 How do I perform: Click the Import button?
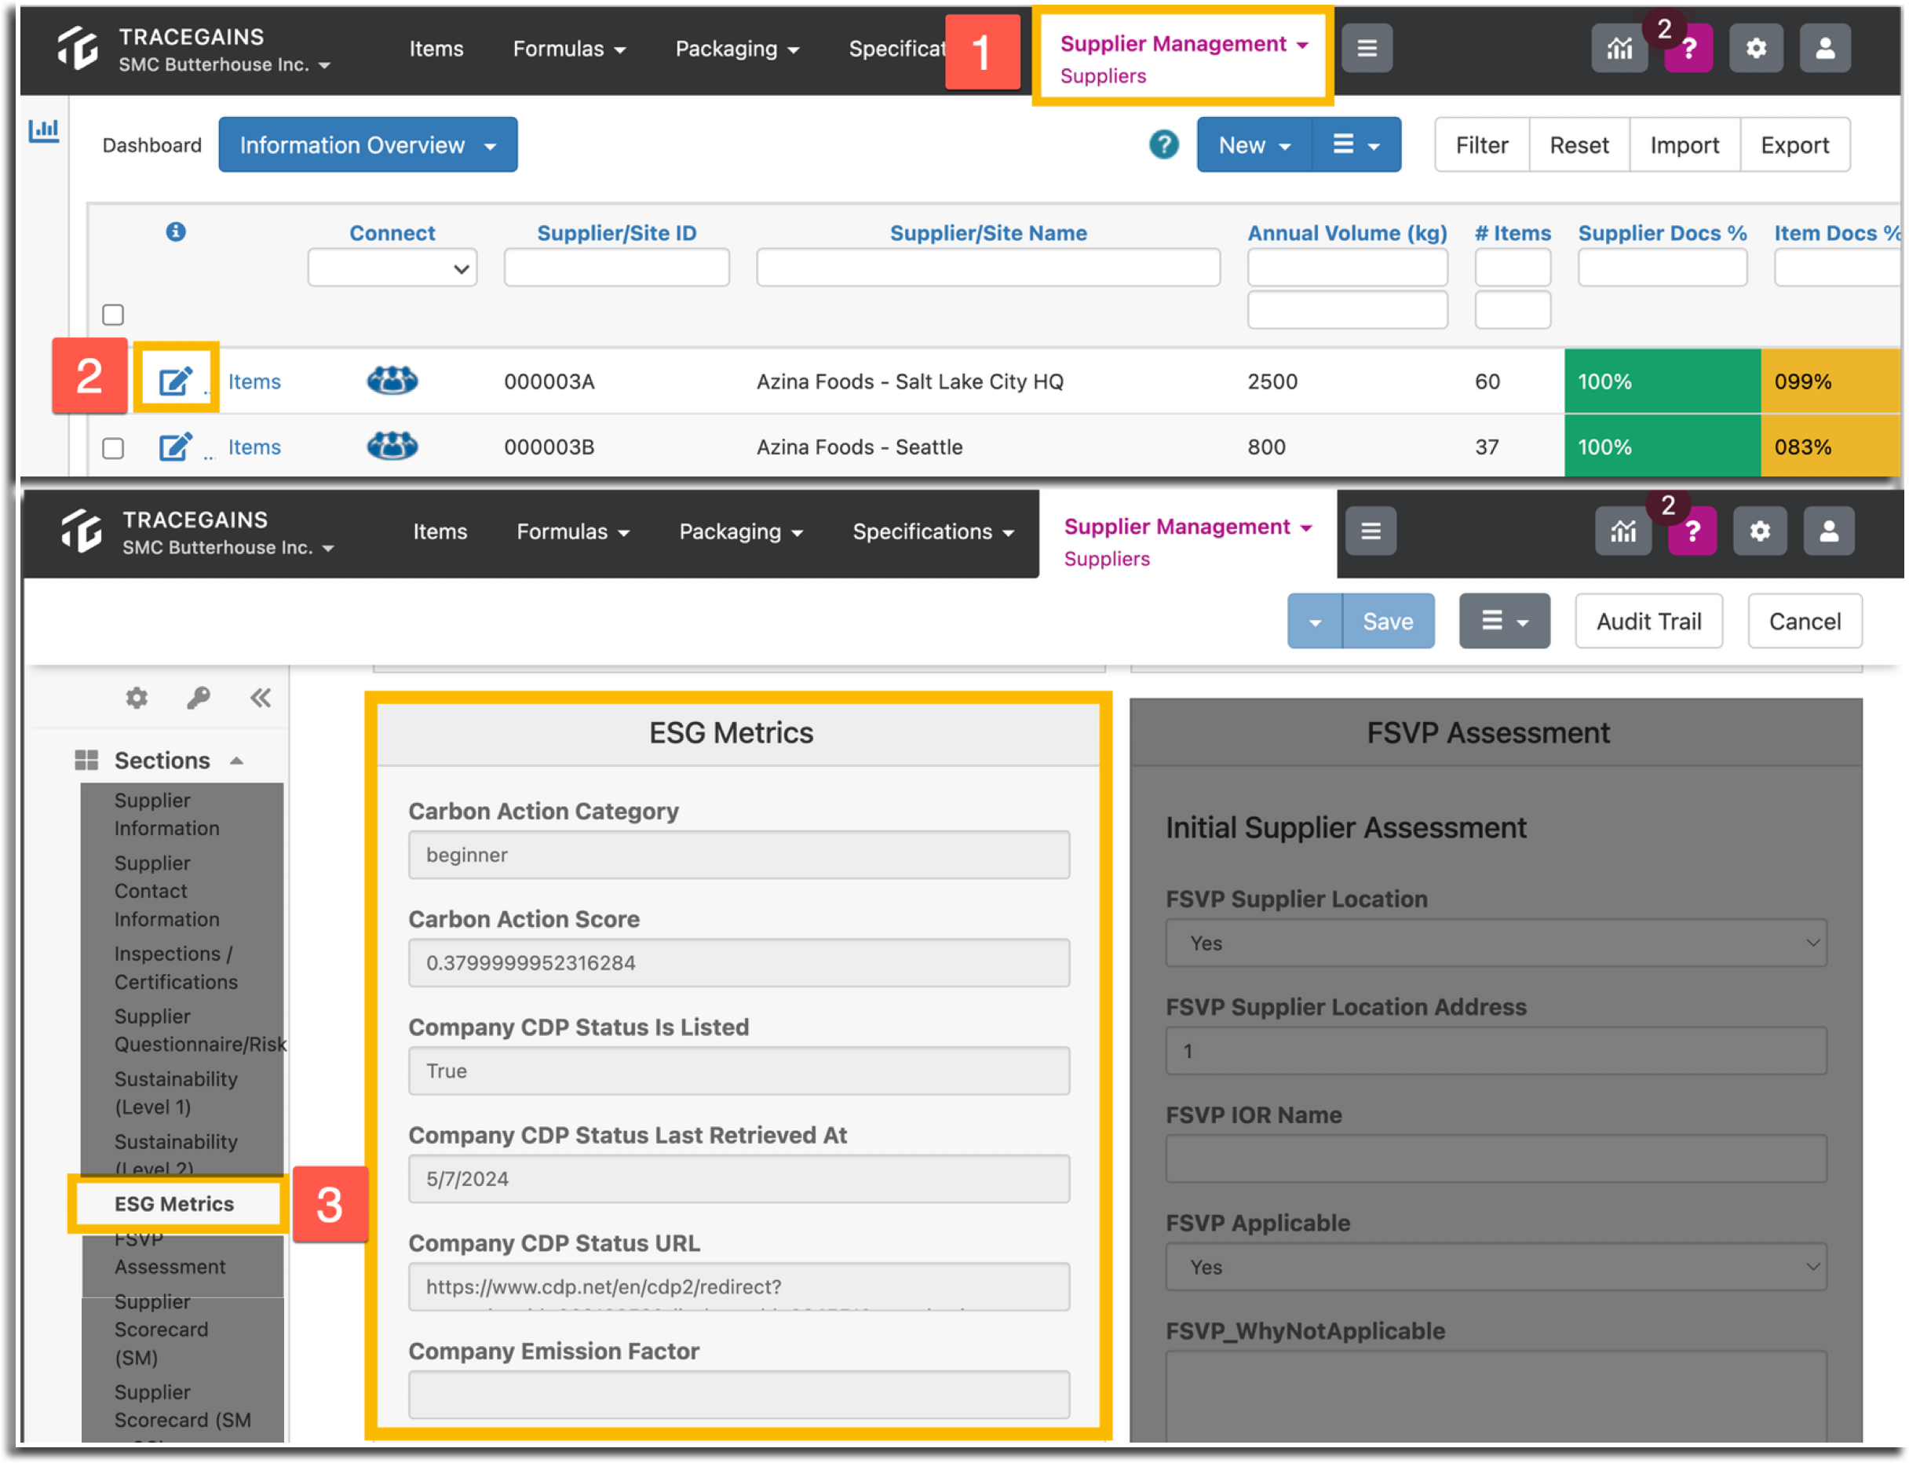click(x=1685, y=144)
